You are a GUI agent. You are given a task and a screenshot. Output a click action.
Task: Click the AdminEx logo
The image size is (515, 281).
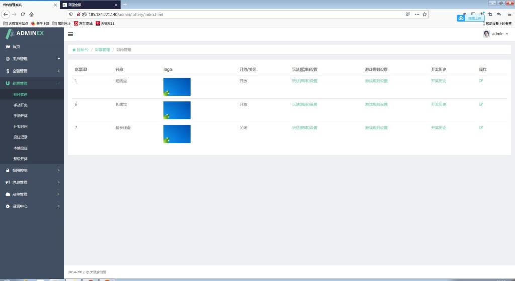click(25, 34)
